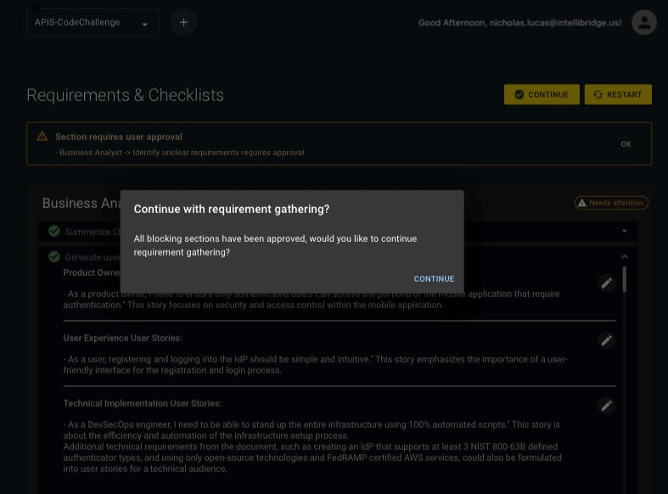Edit the Product Owner user story
668x494 pixels.
coord(606,283)
